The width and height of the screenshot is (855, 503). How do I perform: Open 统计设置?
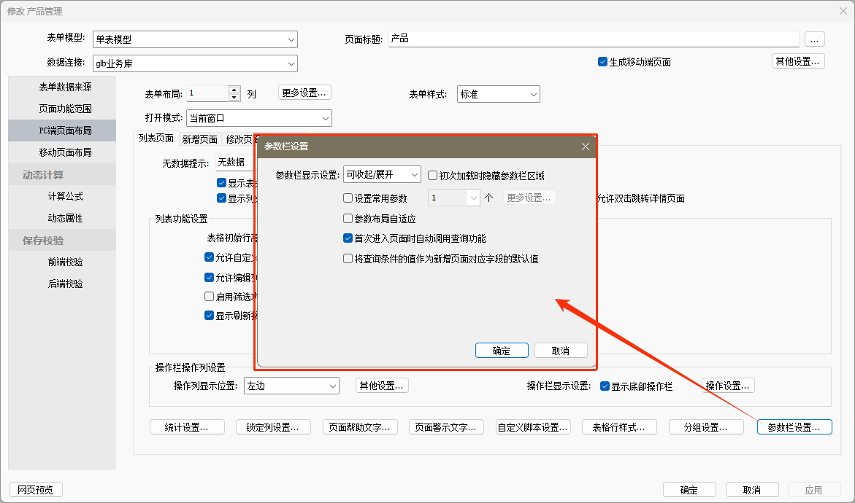click(187, 426)
